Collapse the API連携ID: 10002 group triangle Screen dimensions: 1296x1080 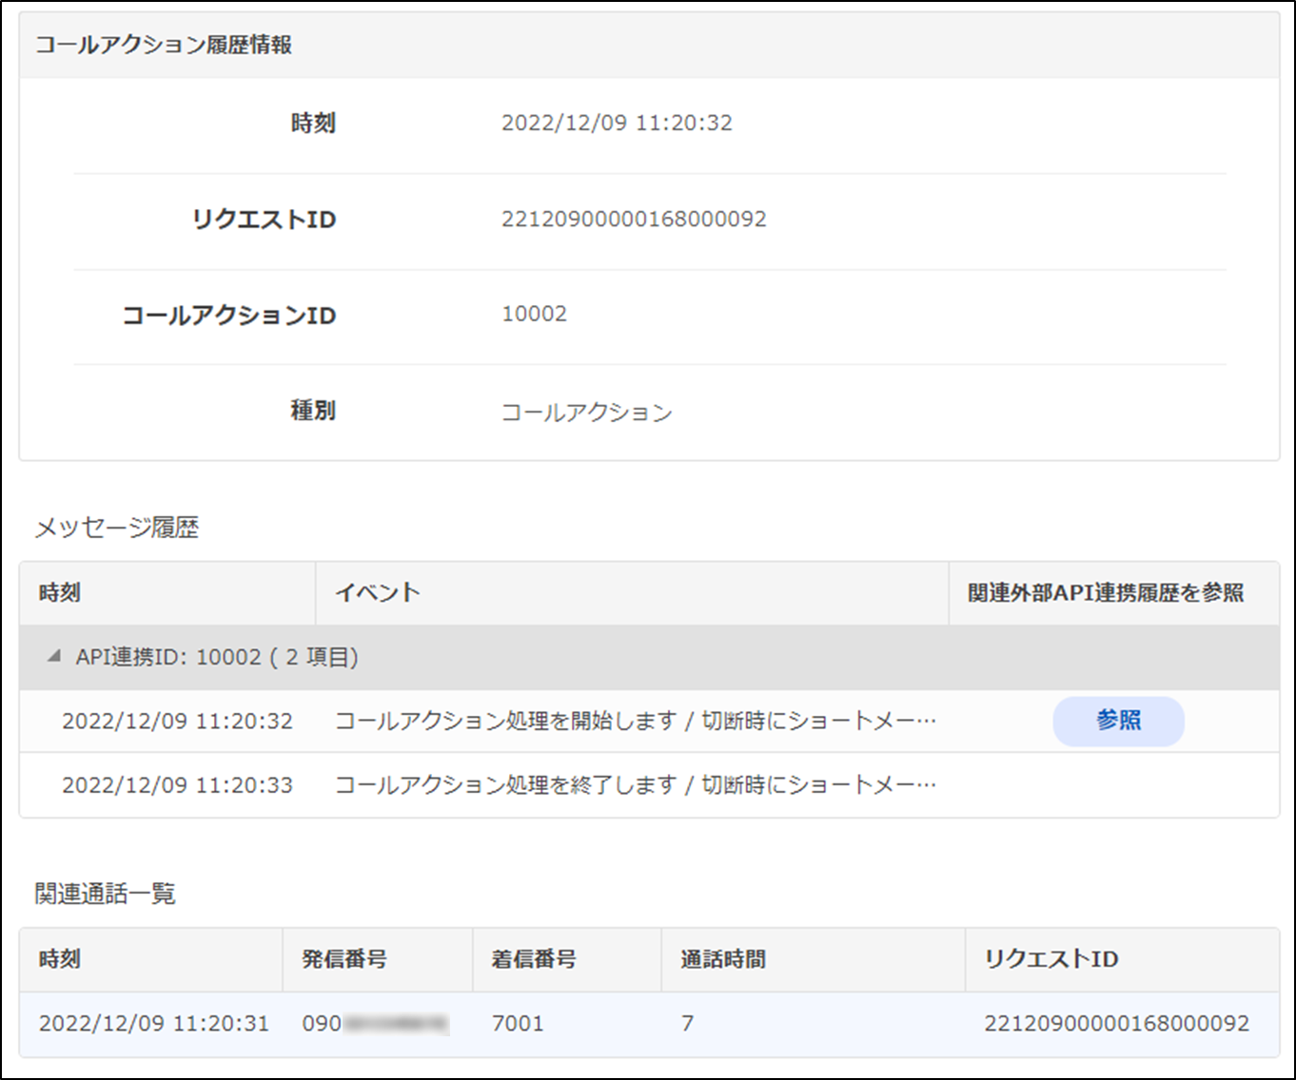coord(54,656)
